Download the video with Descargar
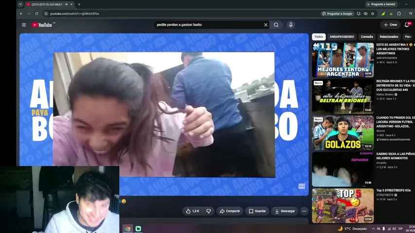Image resolution: width=415 pixels, height=233 pixels. tap(285, 211)
